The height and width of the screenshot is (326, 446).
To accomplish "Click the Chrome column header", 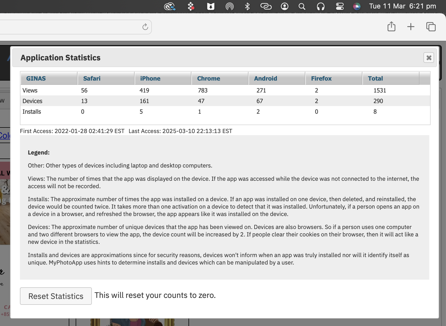I will (209, 78).
